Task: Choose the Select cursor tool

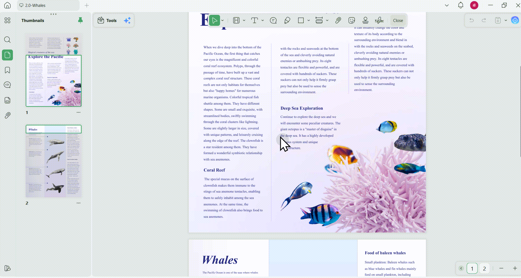Action: pyautogui.click(x=214, y=20)
